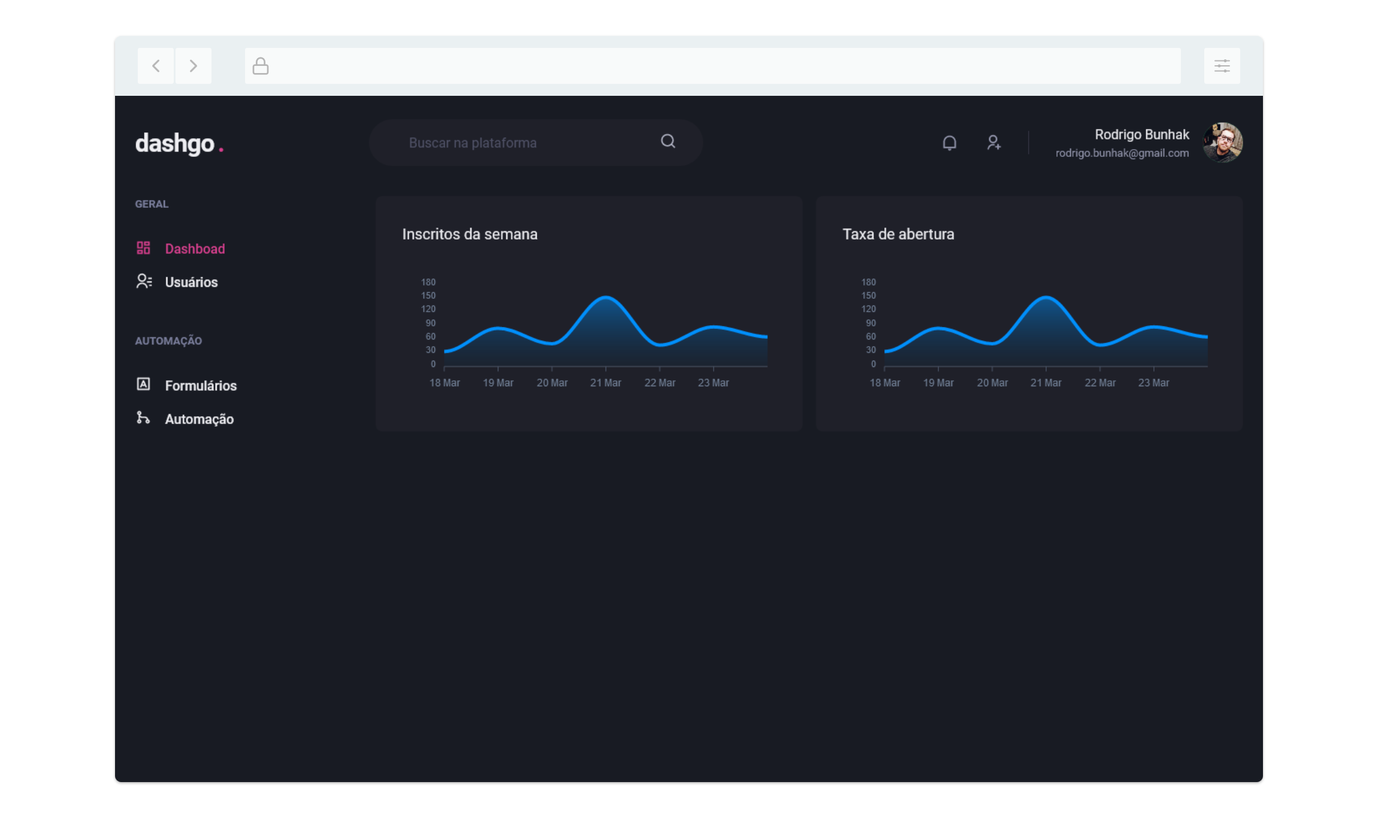Click the dashgo logo
This screenshot has width=1378, height=818.
179,144
